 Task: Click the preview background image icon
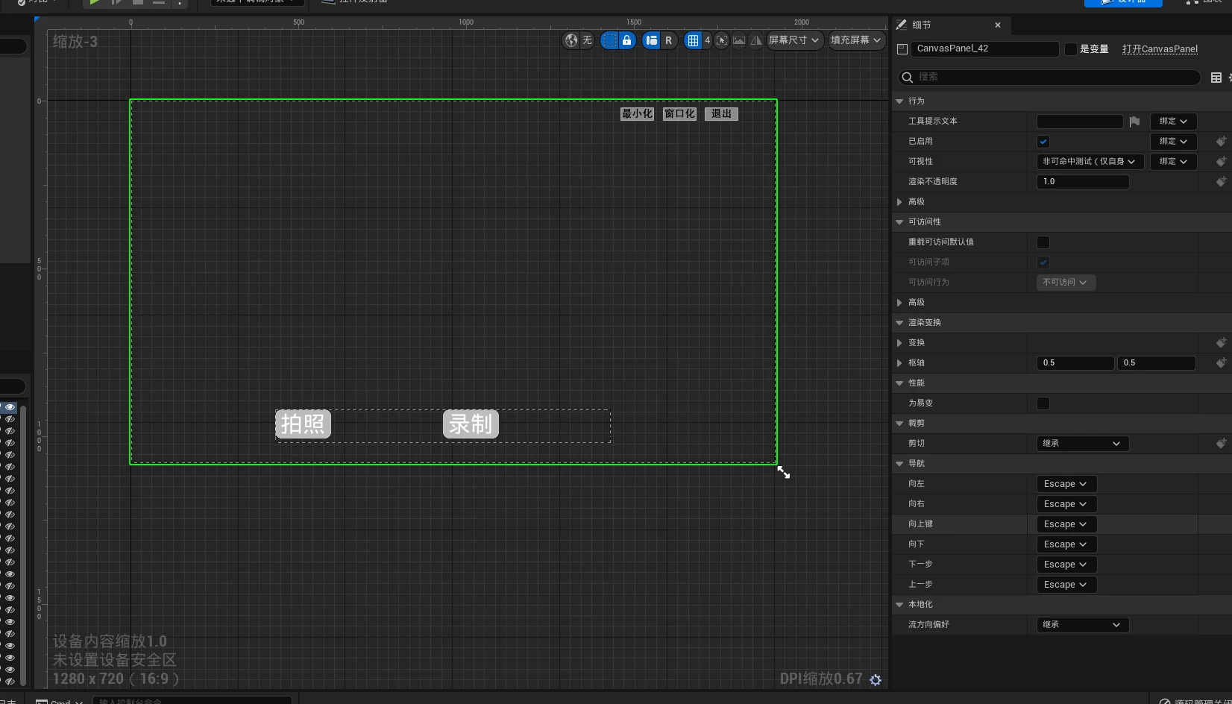[739, 40]
